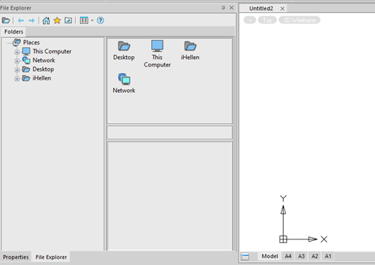The height and width of the screenshot is (265, 375).
Task: Open the help question mark icon
Action: point(101,20)
